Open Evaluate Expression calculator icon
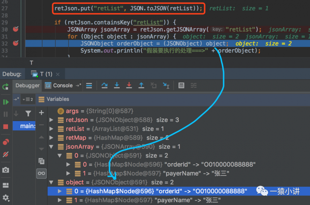310x205 pixels. pyautogui.click(x=181, y=85)
